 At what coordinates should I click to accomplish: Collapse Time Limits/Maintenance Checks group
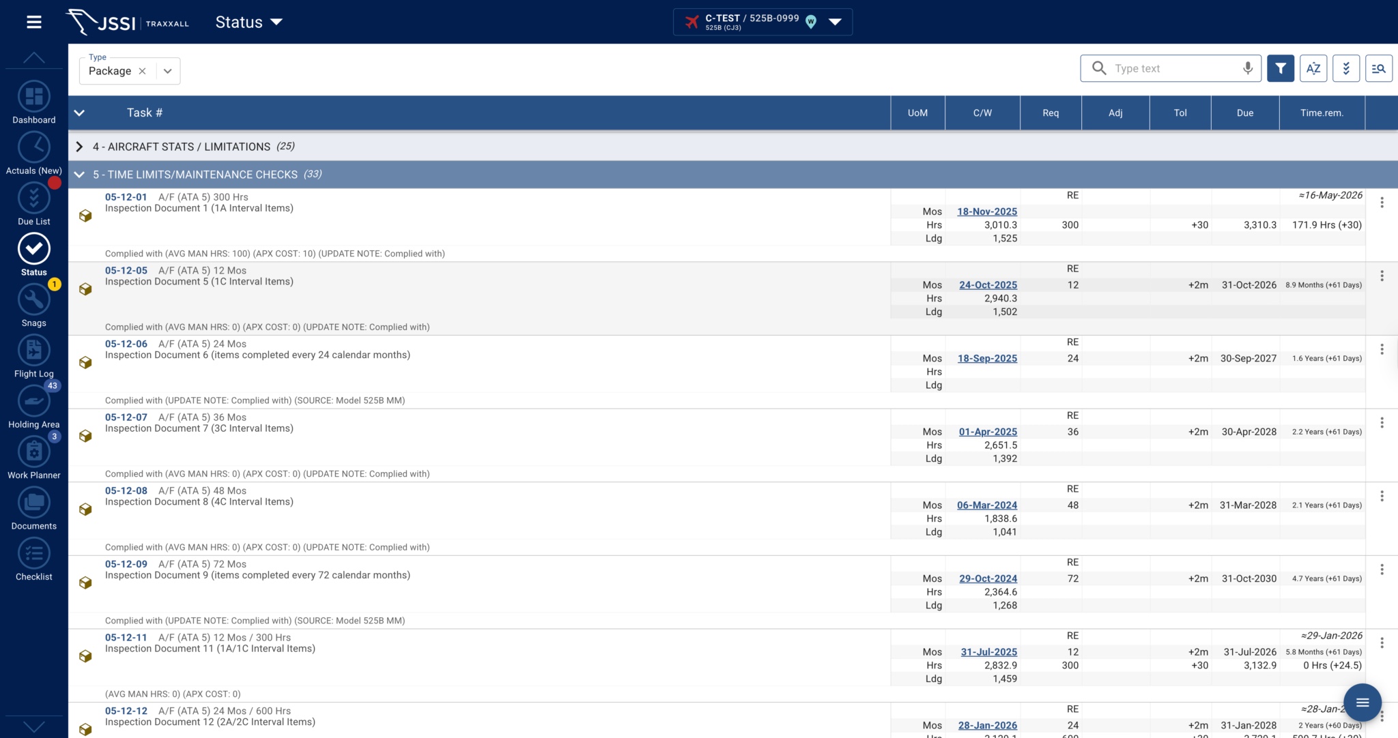click(x=79, y=175)
